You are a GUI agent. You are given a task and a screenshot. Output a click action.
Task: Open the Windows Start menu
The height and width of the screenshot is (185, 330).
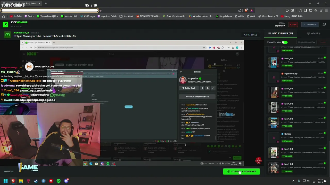[x=5, y=181]
